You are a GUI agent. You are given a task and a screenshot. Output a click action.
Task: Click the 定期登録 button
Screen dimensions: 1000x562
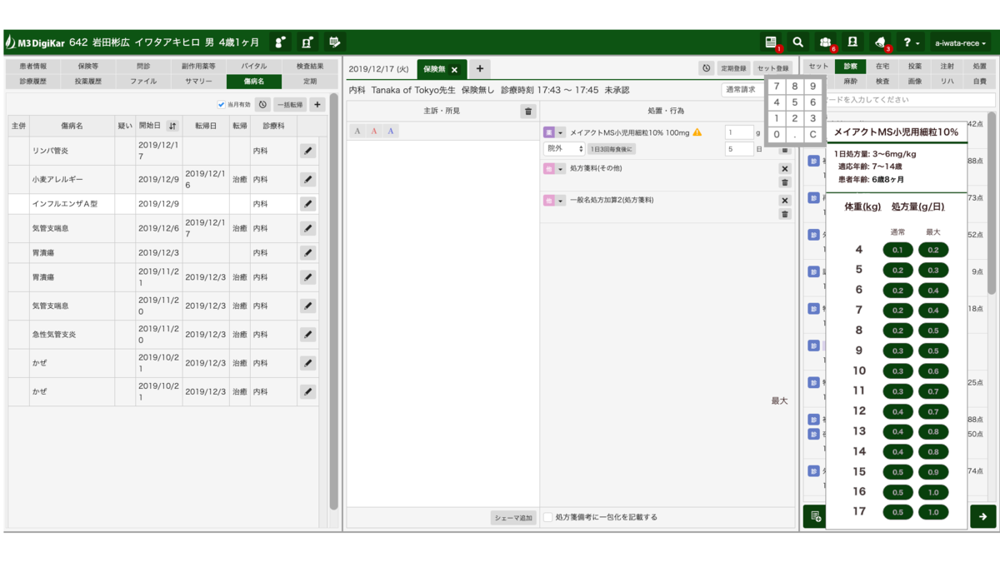tap(733, 68)
